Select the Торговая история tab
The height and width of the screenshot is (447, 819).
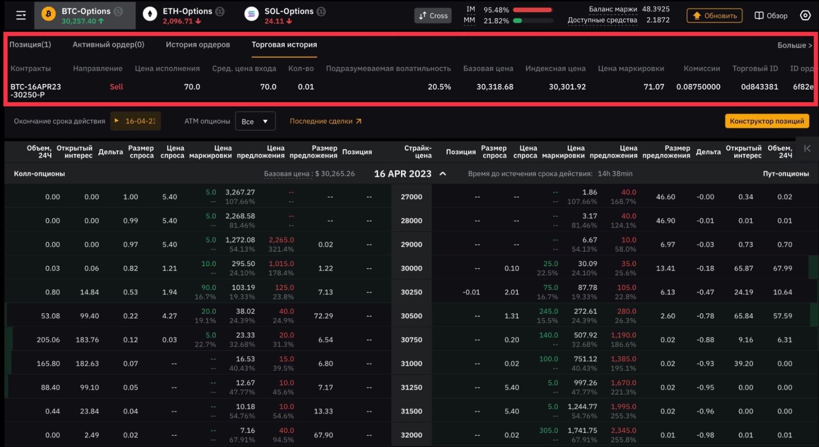(x=284, y=45)
